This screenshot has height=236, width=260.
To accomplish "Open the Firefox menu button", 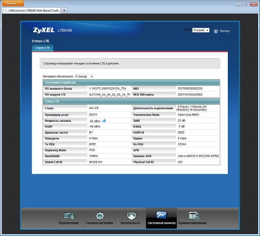I will point(13,3).
